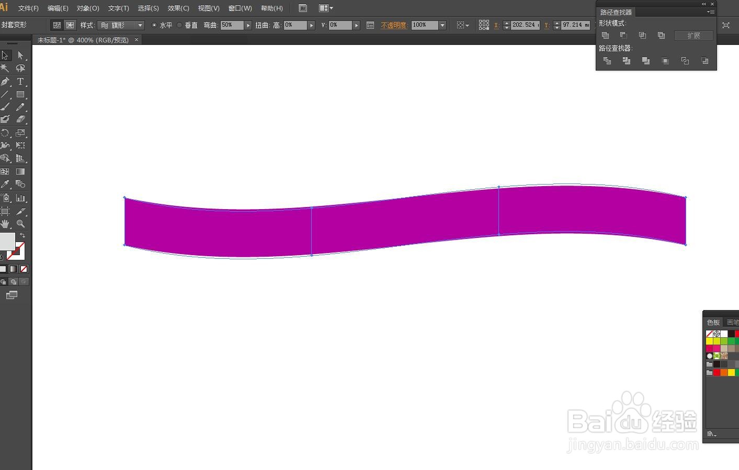
Task: Select the Scale tool
Action: (20, 133)
